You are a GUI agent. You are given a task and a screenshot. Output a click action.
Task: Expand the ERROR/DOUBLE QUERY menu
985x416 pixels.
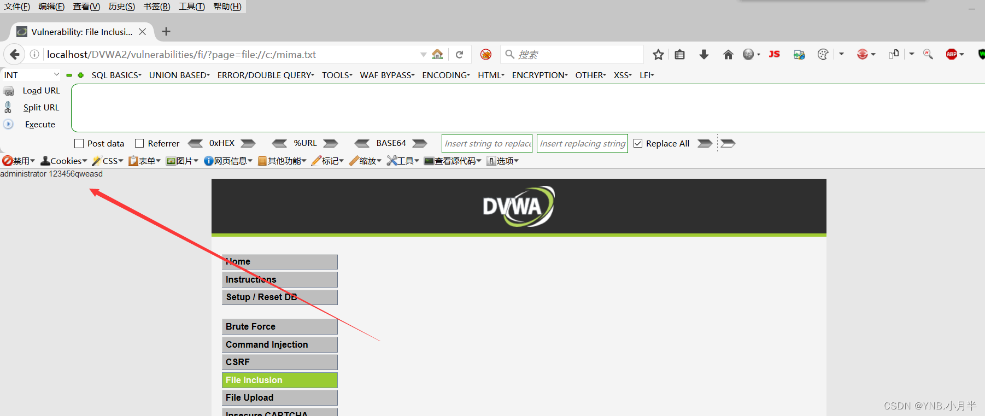pos(266,75)
